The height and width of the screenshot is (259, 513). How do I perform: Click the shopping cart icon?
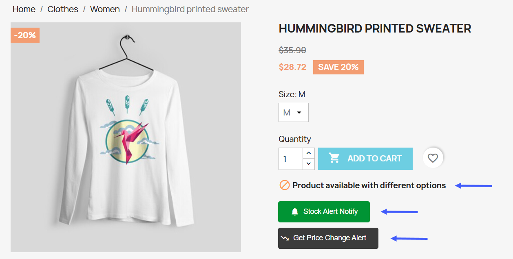tap(334, 158)
